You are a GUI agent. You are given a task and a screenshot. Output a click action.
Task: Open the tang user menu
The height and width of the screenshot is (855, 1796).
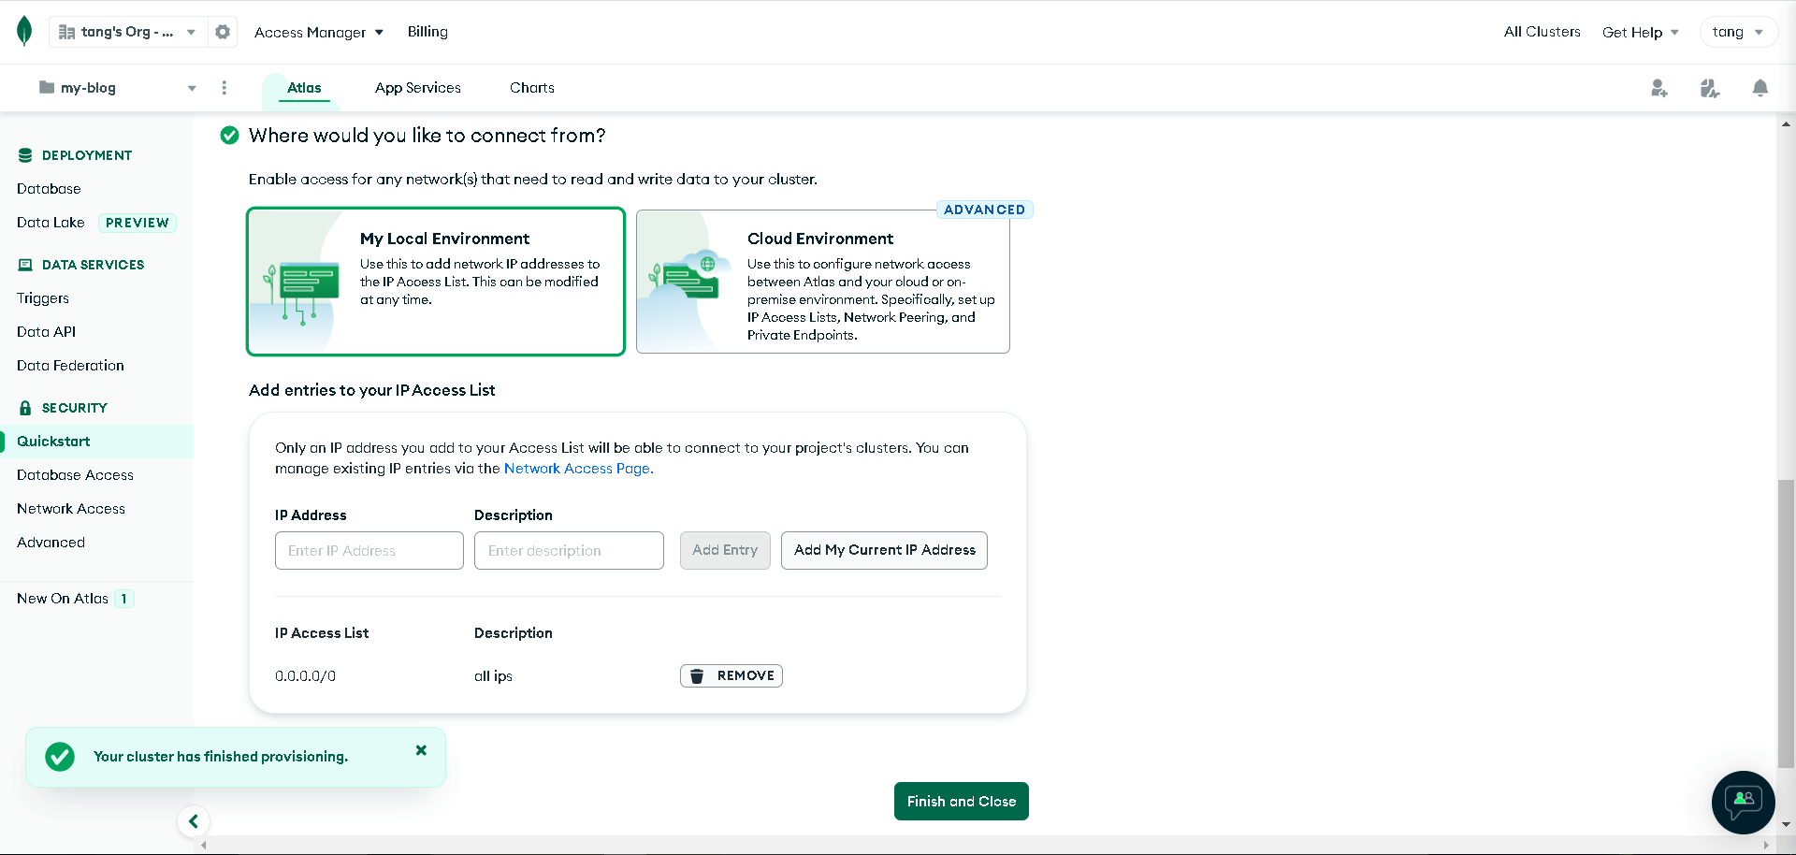(x=1738, y=32)
